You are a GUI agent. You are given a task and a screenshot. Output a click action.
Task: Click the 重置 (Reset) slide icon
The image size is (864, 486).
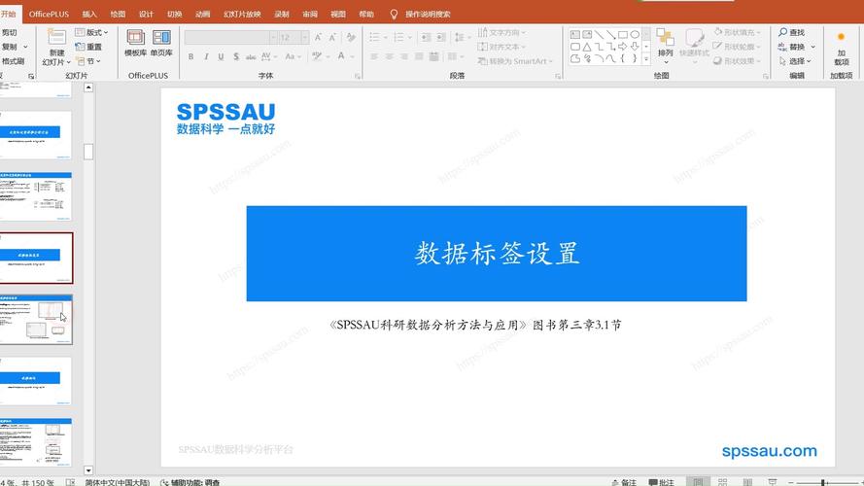pyautogui.click(x=88, y=47)
